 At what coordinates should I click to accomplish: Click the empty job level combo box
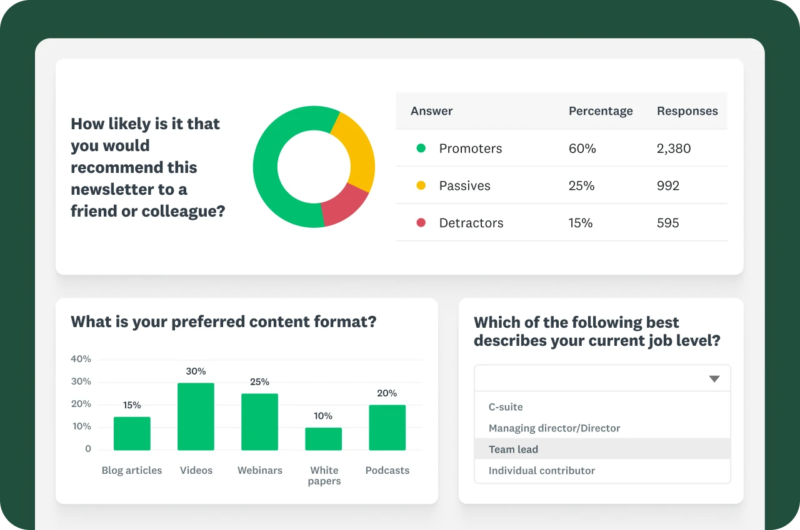point(587,378)
